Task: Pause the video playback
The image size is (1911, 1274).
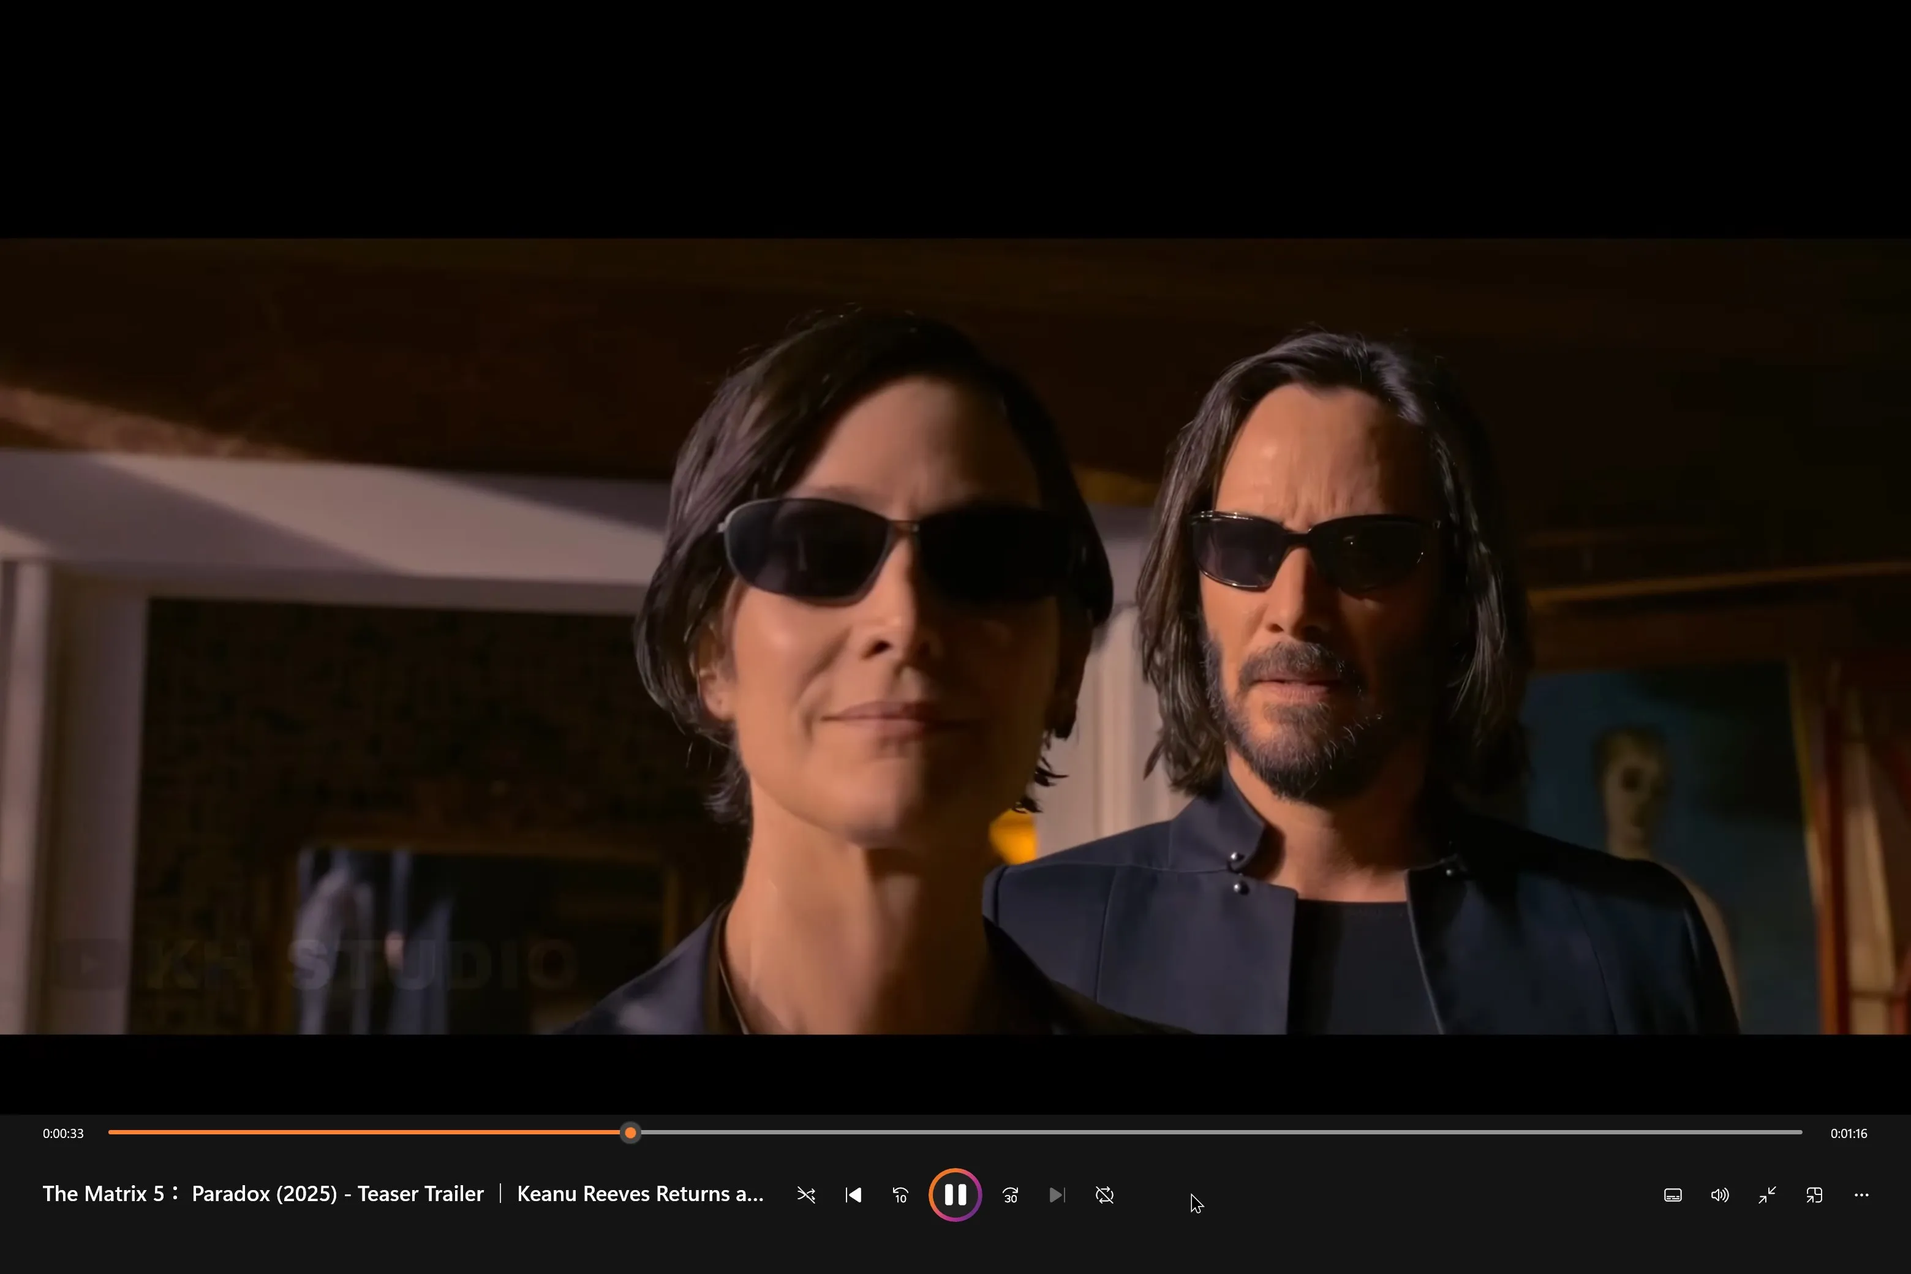Action: click(956, 1195)
